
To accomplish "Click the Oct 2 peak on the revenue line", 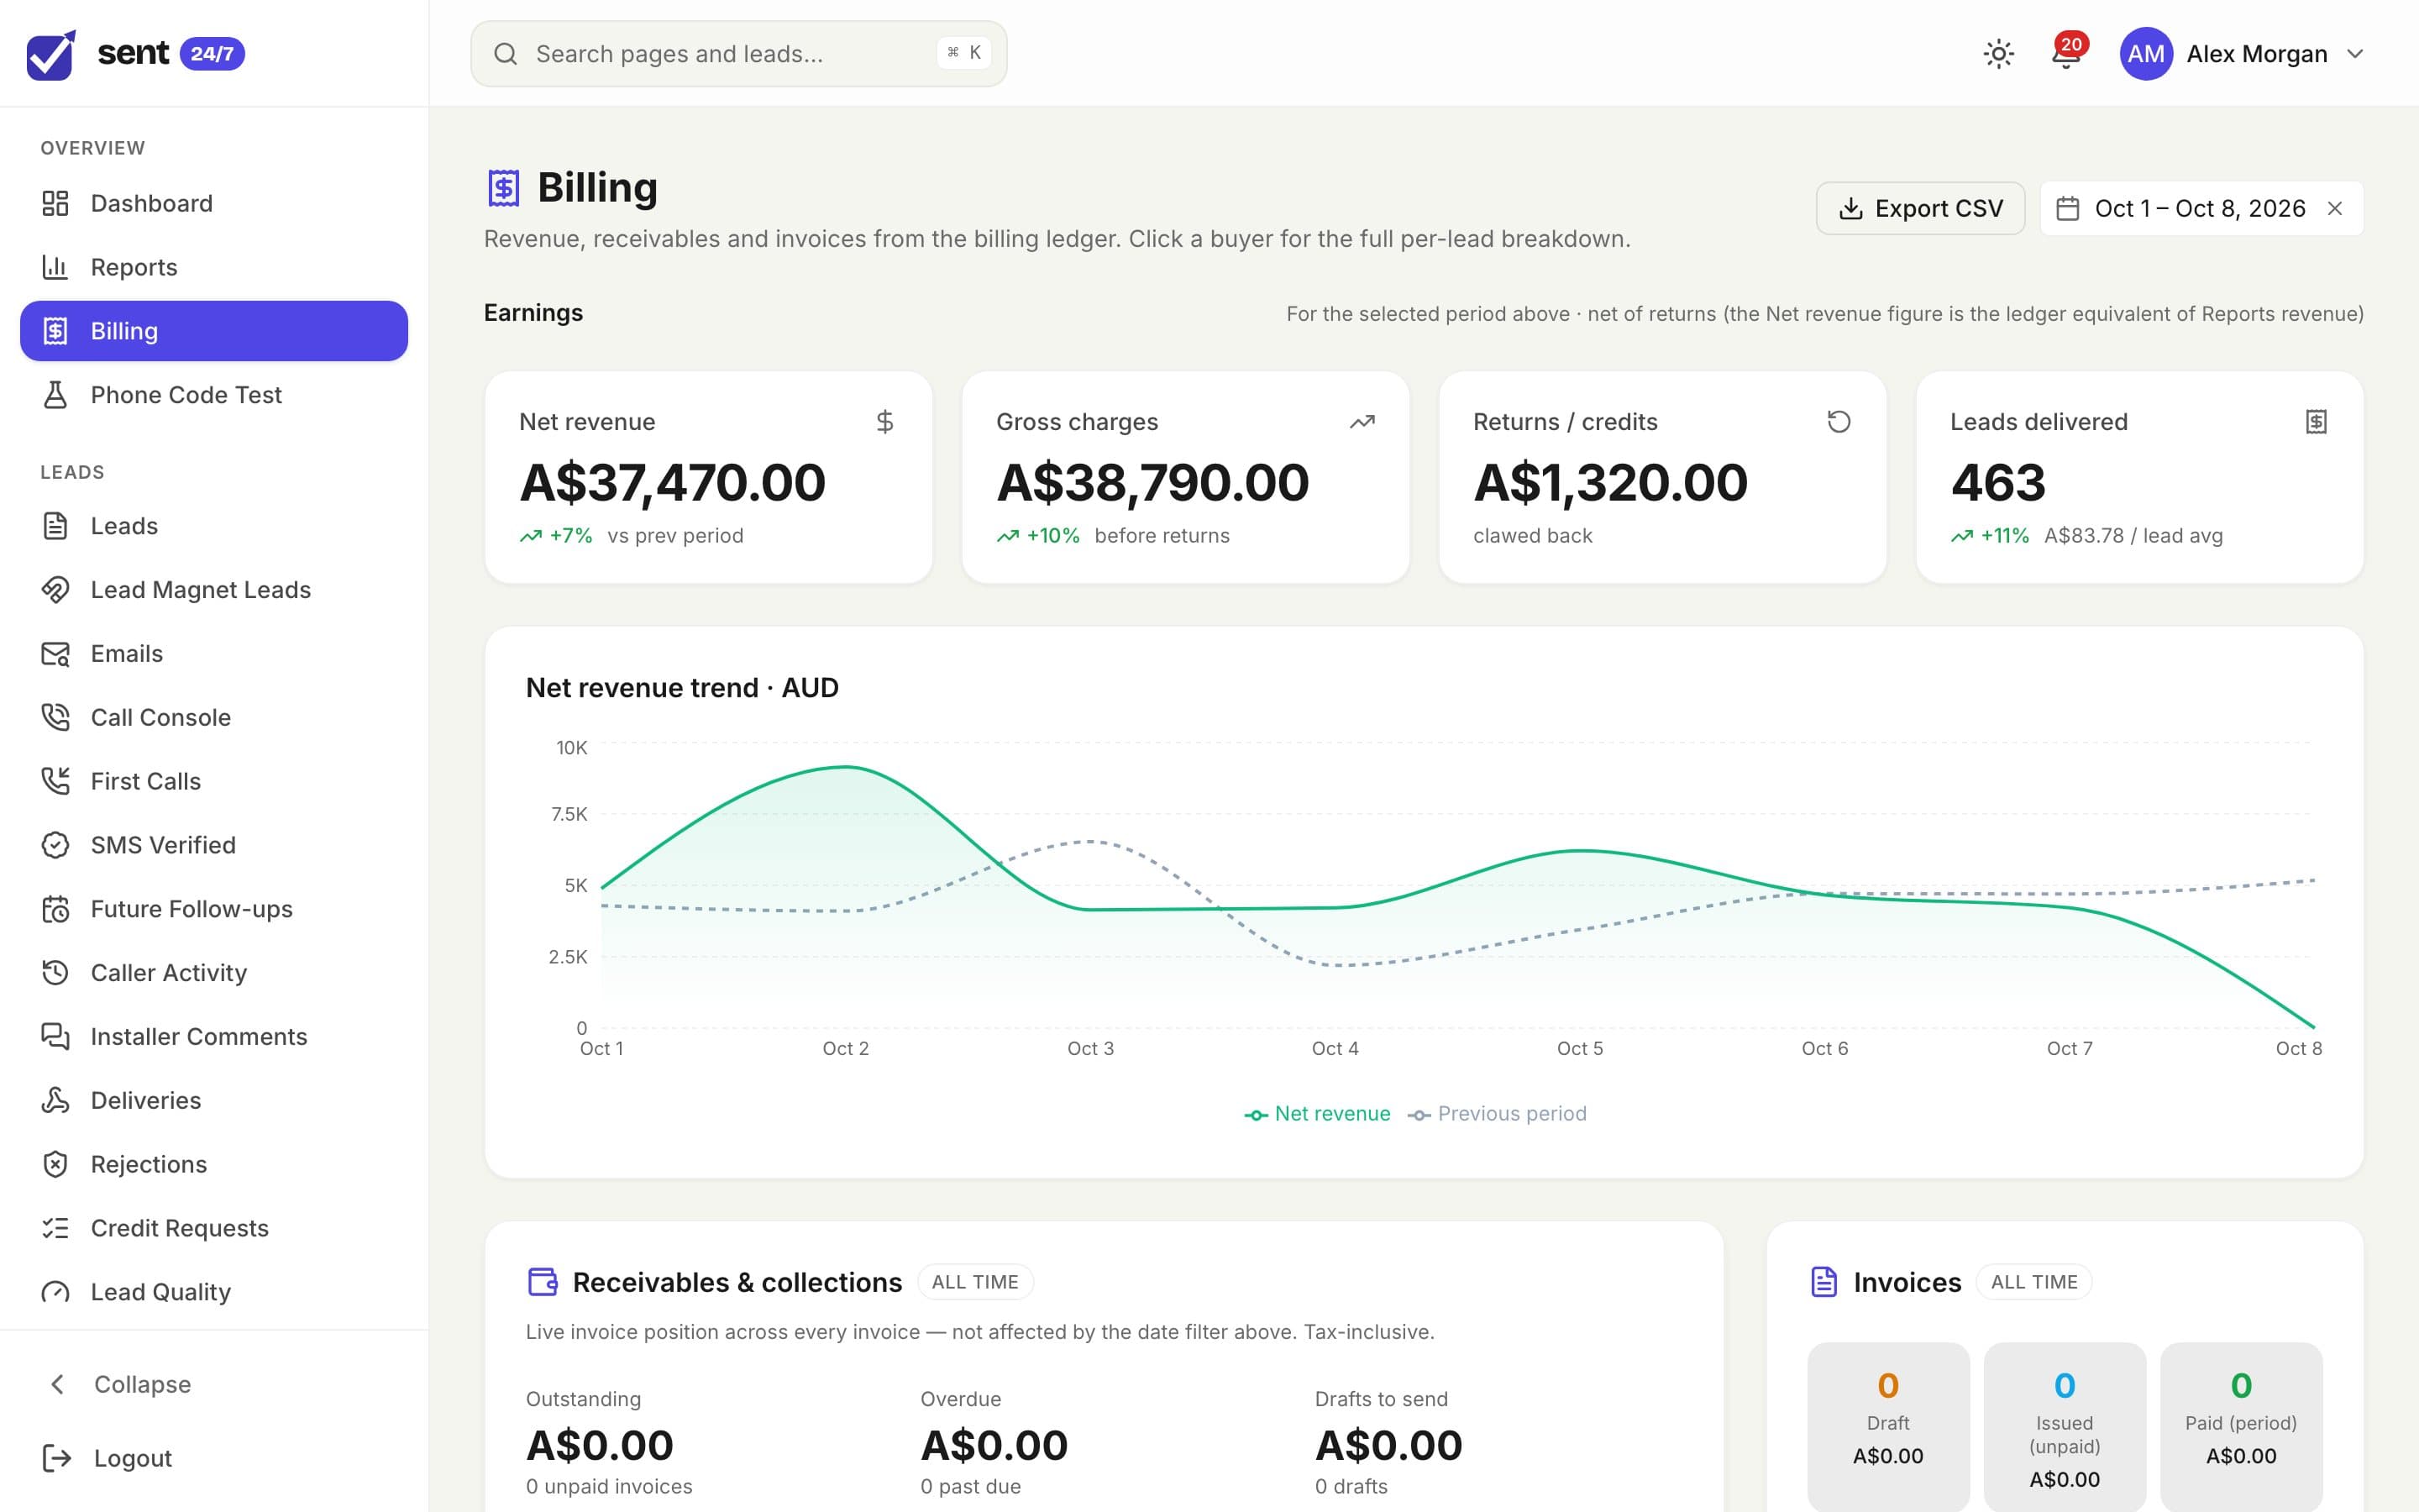I will click(846, 767).
